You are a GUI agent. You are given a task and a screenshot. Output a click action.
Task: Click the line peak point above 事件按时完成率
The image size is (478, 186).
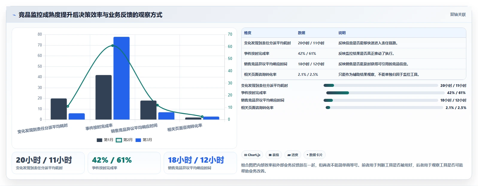[113, 46]
